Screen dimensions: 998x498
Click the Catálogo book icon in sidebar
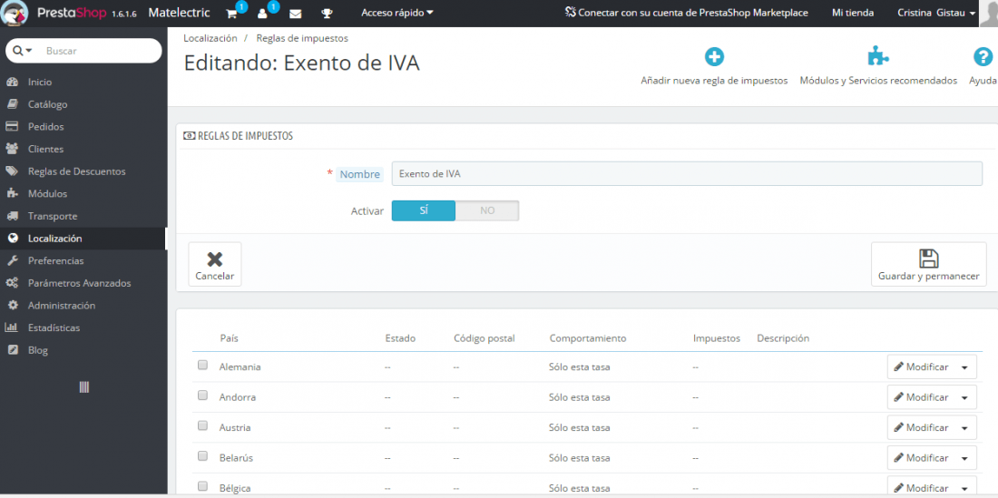coord(12,104)
